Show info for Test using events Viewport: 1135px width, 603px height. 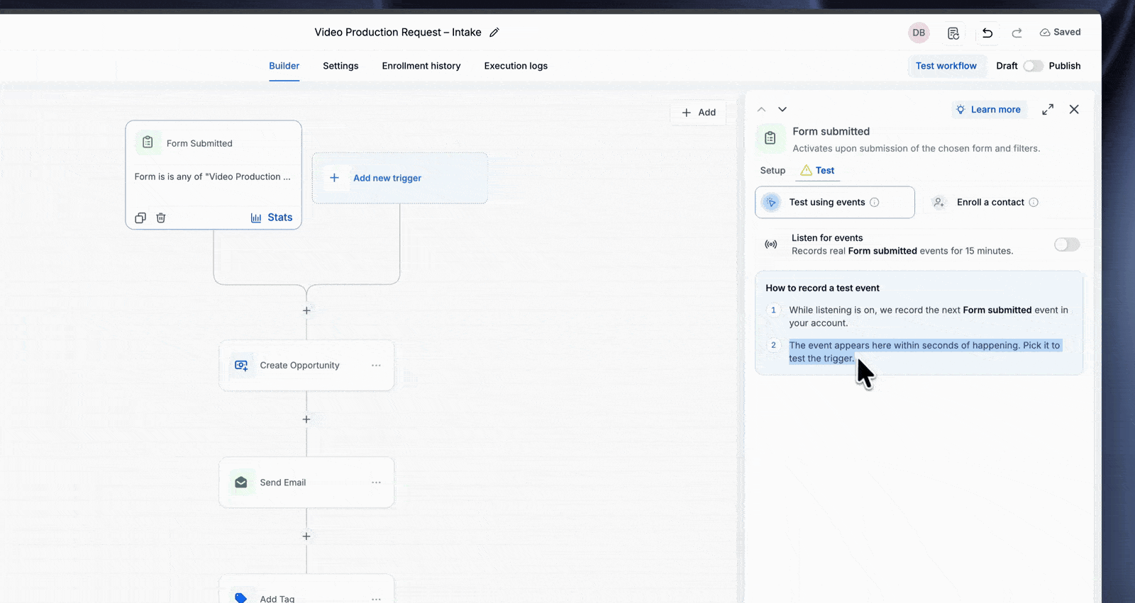click(x=875, y=203)
